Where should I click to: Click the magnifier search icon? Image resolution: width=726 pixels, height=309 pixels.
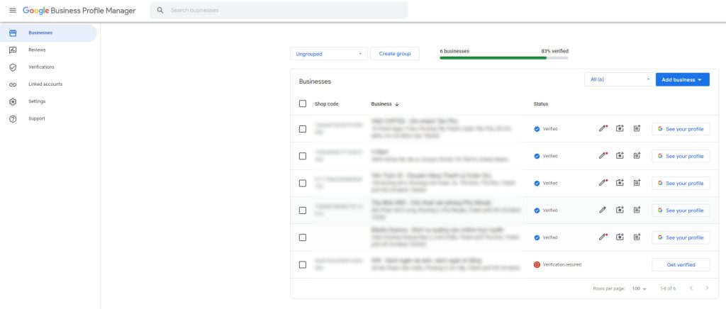coord(160,10)
